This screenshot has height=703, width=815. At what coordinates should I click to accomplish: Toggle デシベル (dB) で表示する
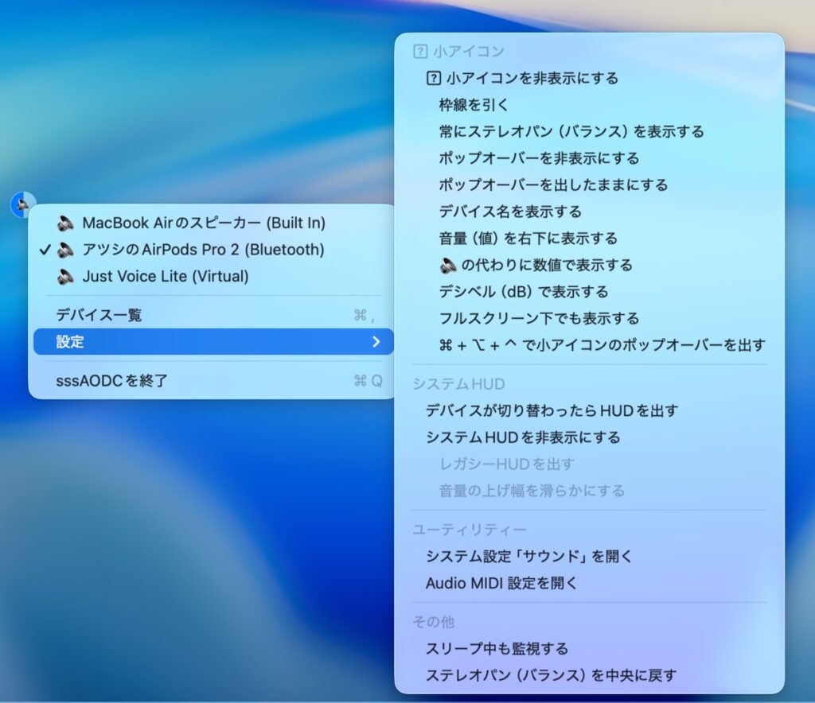click(523, 291)
